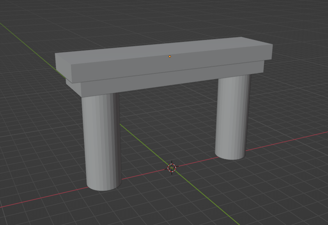Select the upper wide slab on top
This screenshot has width=328, height=225.
coord(164,60)
